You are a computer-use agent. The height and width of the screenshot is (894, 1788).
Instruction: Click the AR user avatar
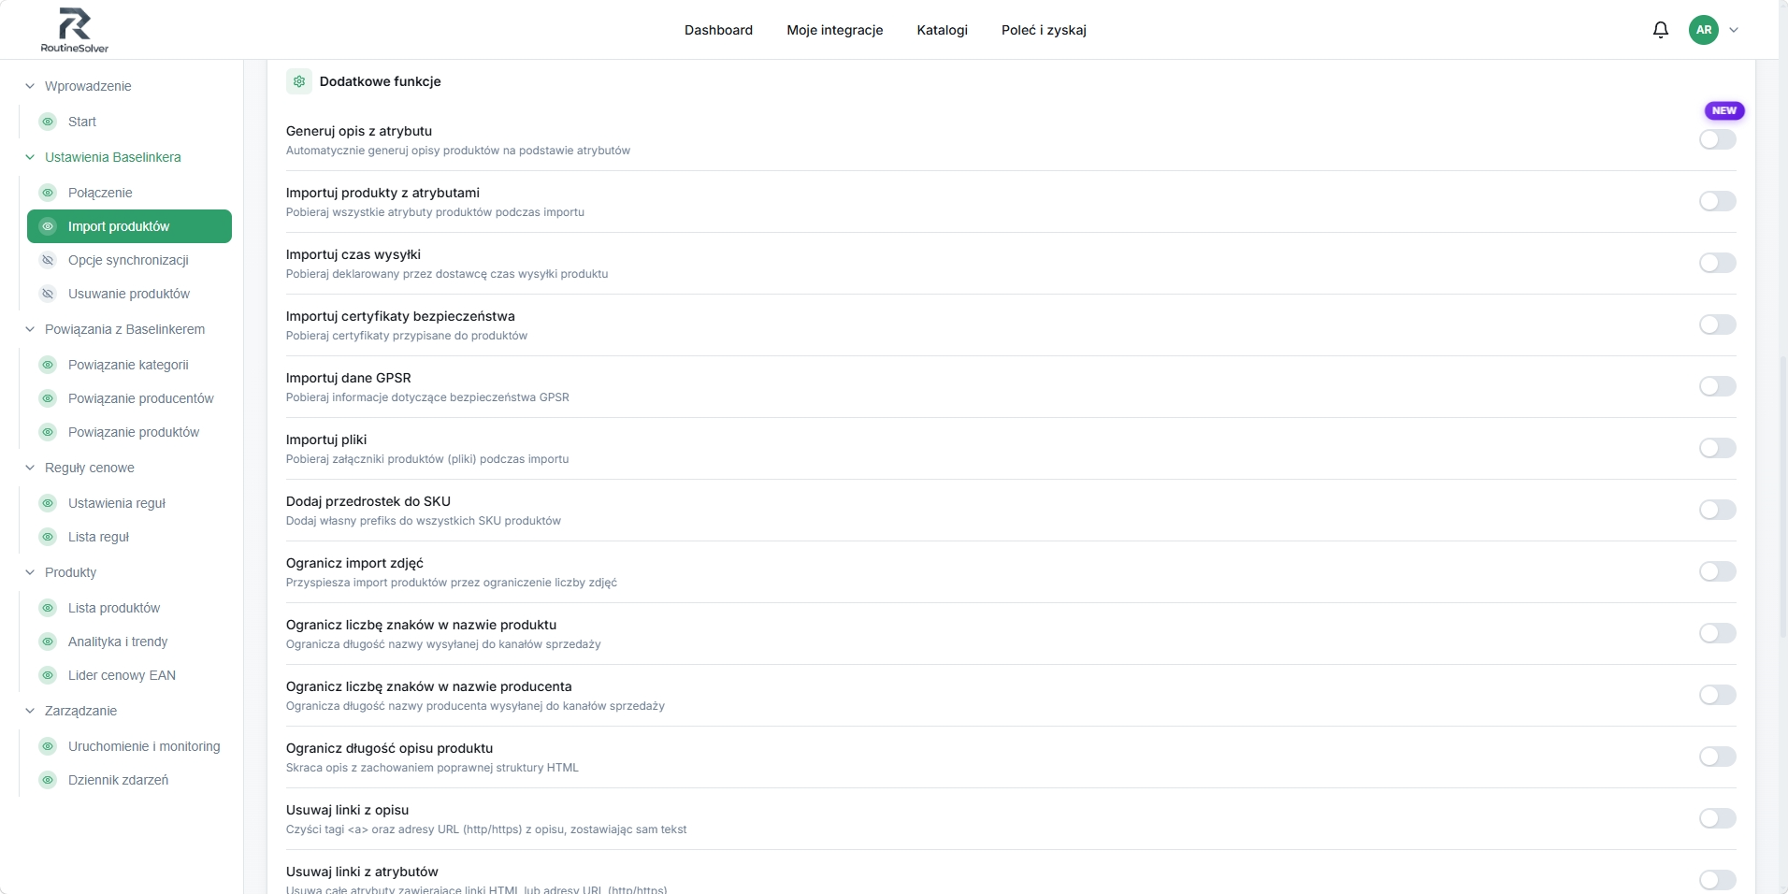[x=1704, y=30]
